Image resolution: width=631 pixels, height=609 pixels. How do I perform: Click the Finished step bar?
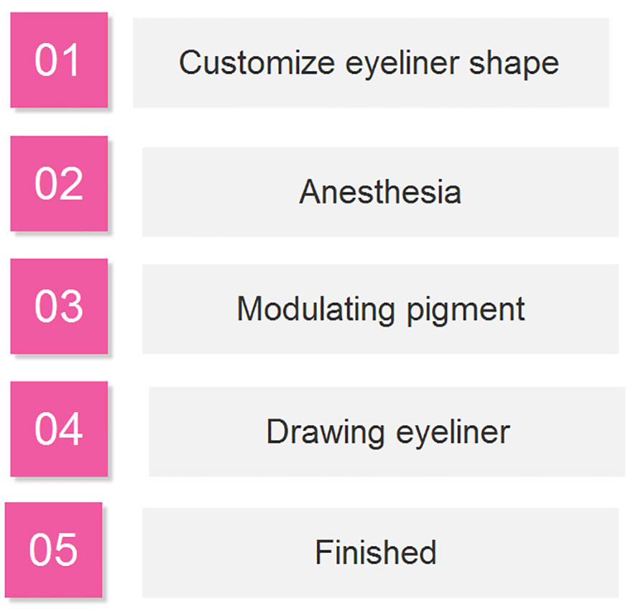(380, 553)
